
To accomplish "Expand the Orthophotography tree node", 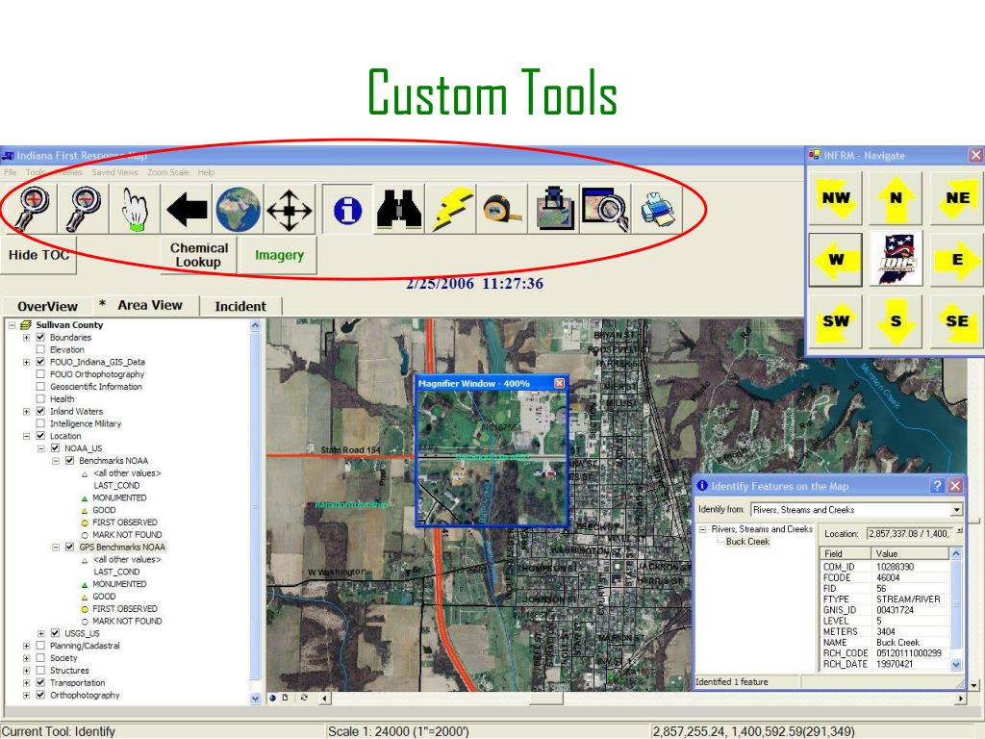I will [x=26, y=695].
